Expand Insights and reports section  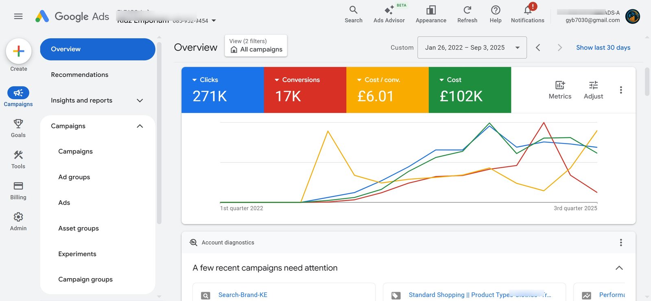pos(98,100)
